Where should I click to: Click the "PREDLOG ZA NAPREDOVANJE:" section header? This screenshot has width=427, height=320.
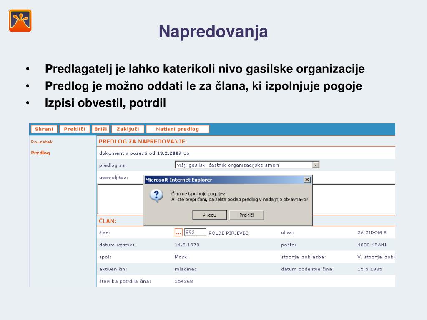click(143, 142)
